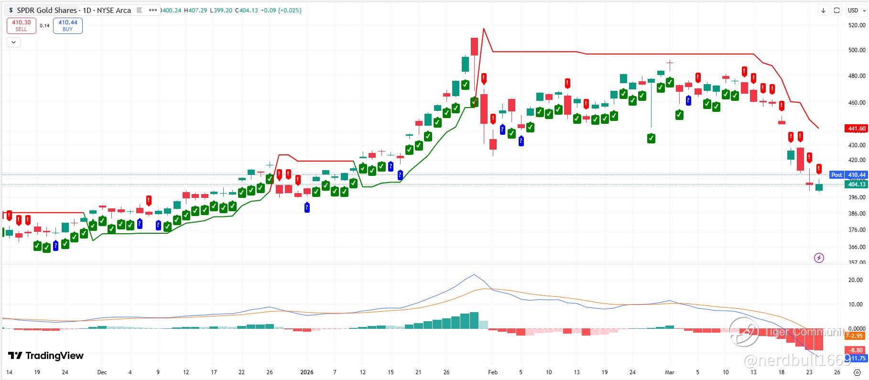Click the purple lightning bolt icon
This screenshot has height=380, width=869.
coord(819,258)
